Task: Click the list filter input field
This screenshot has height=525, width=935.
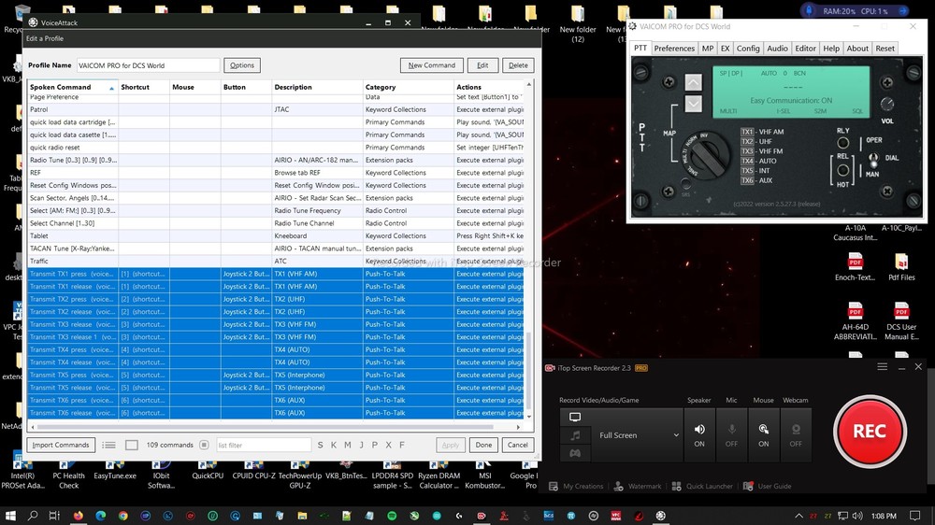Action: (x=264, y=446)
